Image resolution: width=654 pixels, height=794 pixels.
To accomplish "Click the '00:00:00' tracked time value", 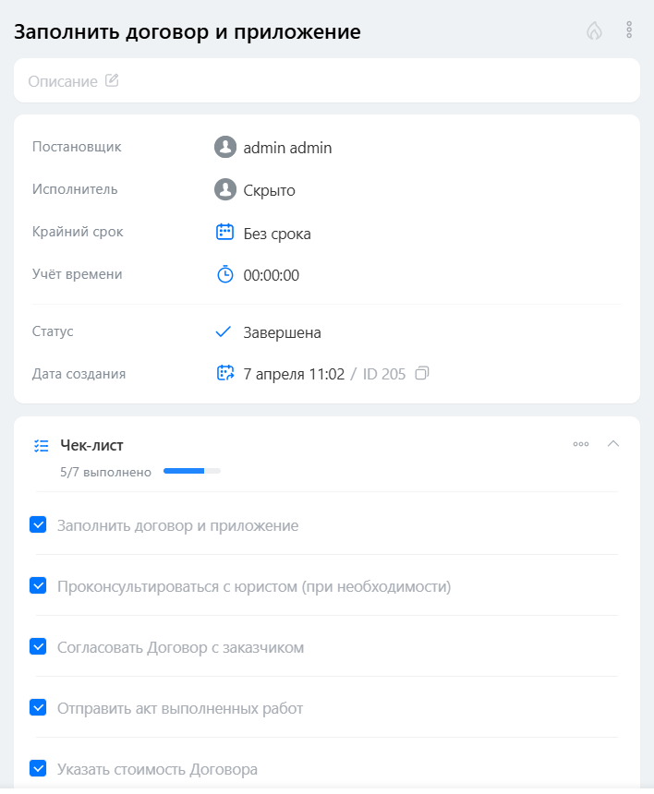I will tap(271, 275).
